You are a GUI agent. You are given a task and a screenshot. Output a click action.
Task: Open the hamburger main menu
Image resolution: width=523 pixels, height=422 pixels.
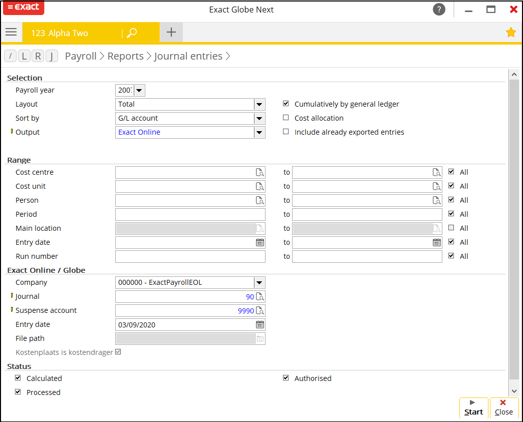[x=11, y=32]
